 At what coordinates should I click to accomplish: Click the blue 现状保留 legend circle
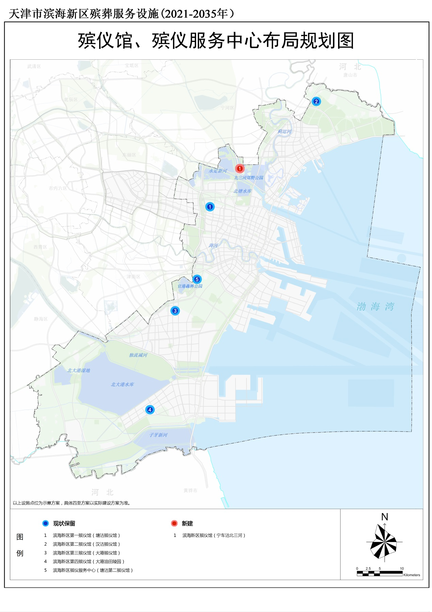[x=46, y=523]
